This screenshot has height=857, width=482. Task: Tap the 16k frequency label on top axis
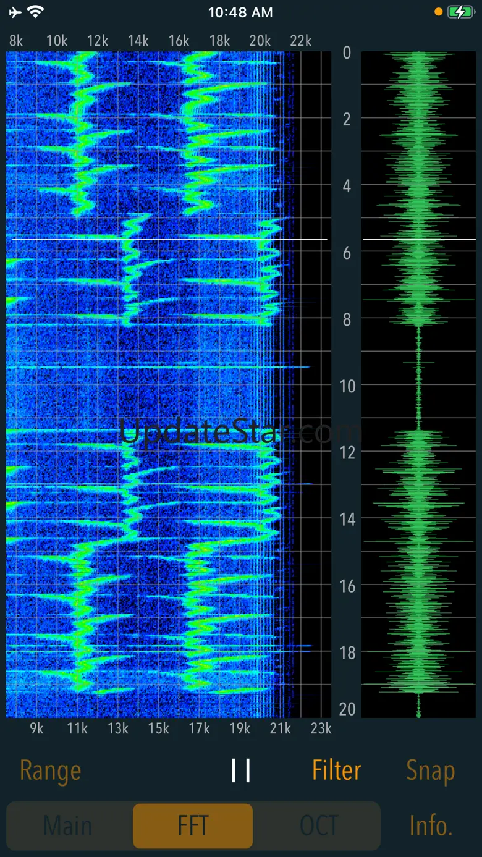[x=179, y=41]
